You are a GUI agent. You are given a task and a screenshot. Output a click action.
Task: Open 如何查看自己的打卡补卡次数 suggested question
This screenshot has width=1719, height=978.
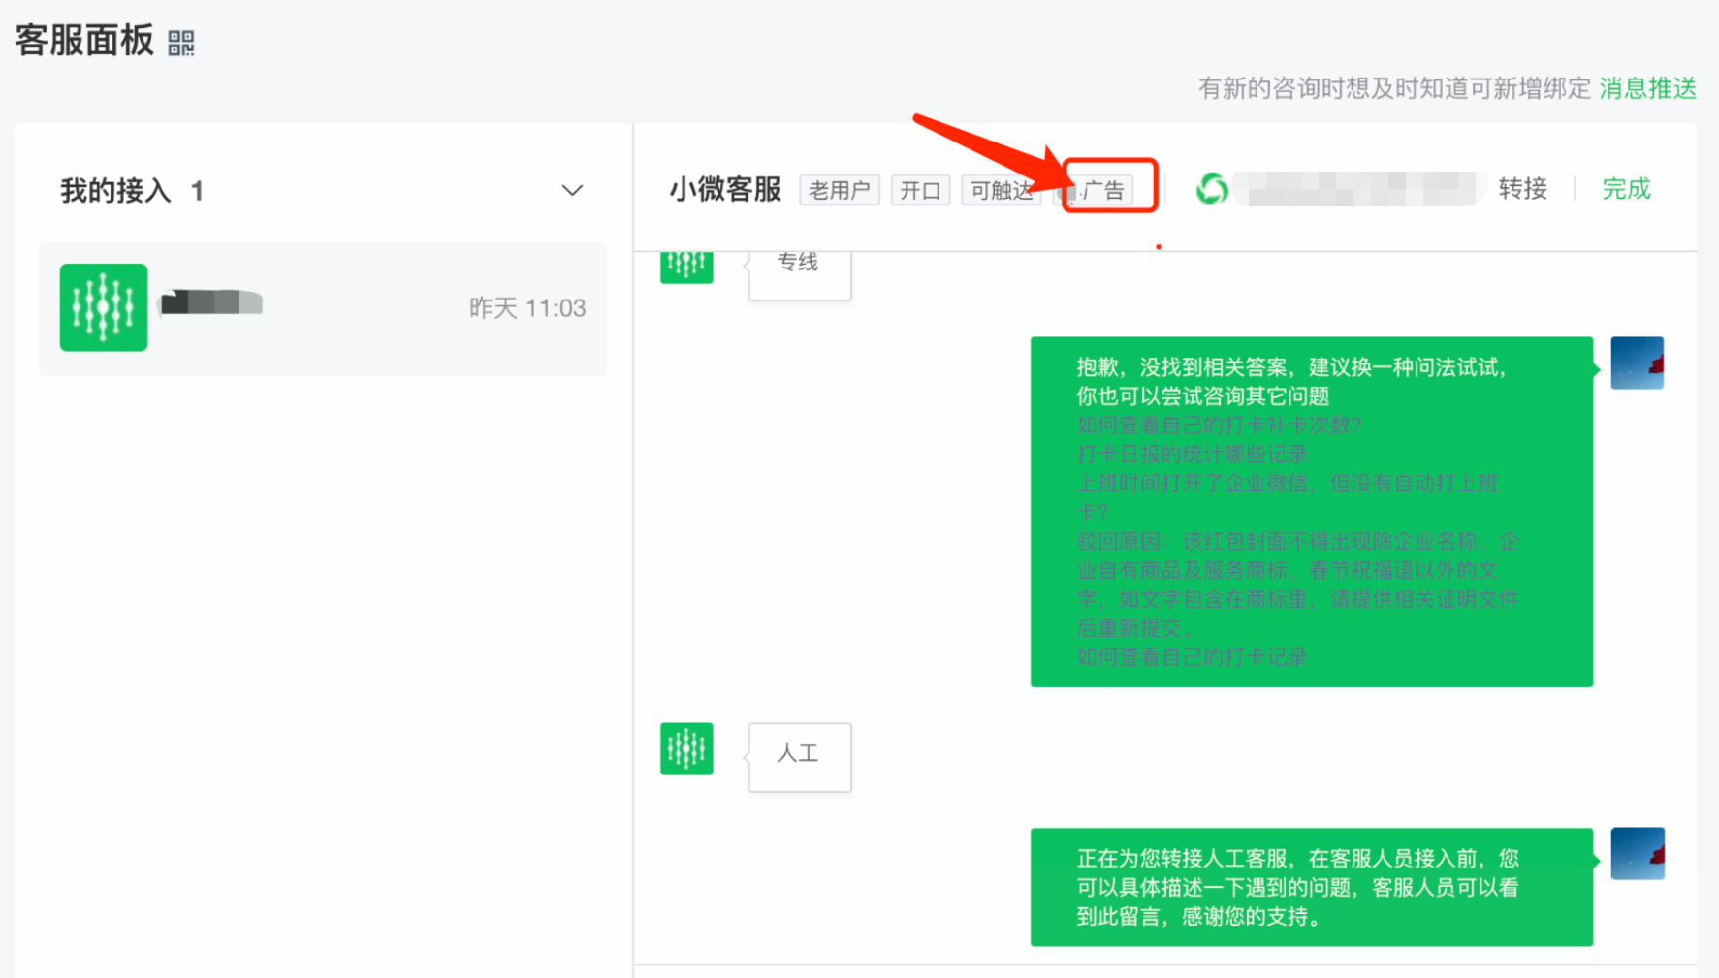coord(1219,426)
